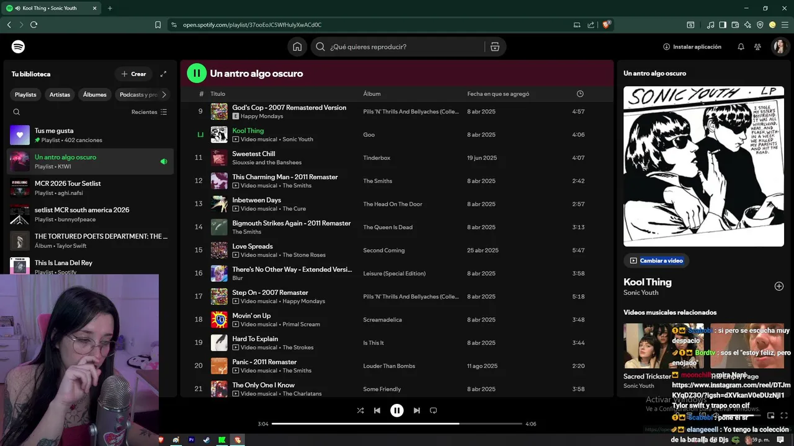
Task: Expand library to full screen icon
Action: tap(163, 74)
